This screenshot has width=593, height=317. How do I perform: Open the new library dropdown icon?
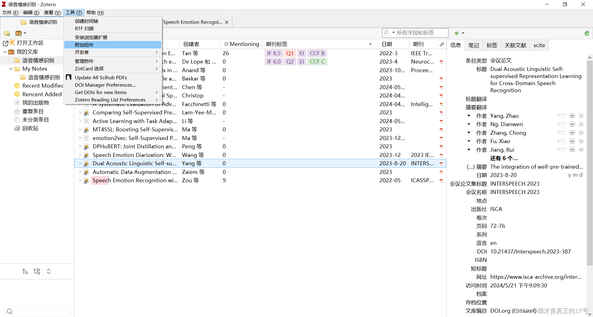click(x=21, y=33)
